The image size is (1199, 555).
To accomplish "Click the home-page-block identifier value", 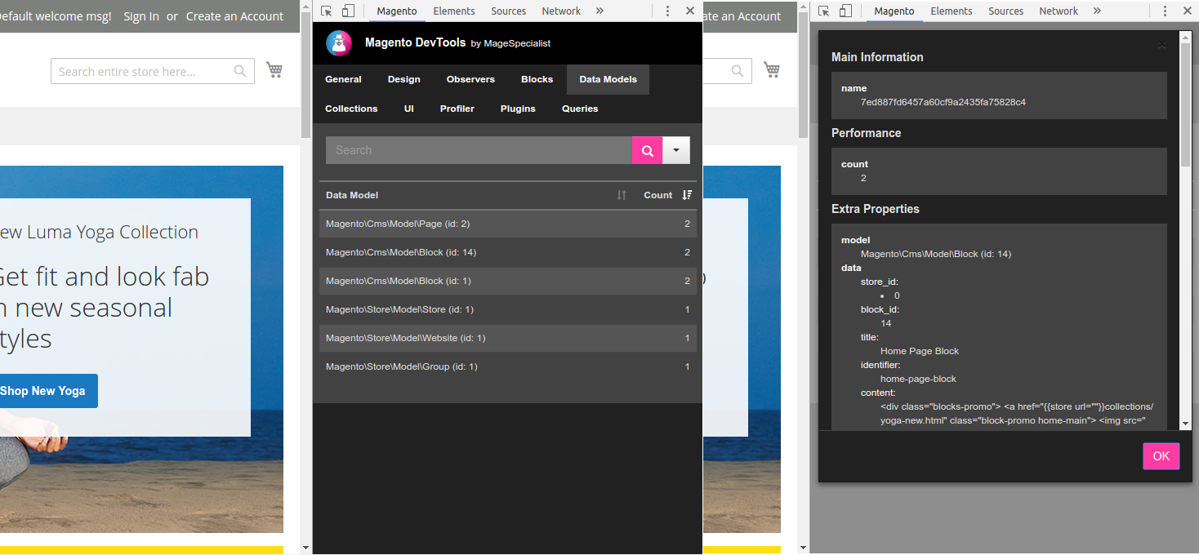I will (x=918, y=379).
